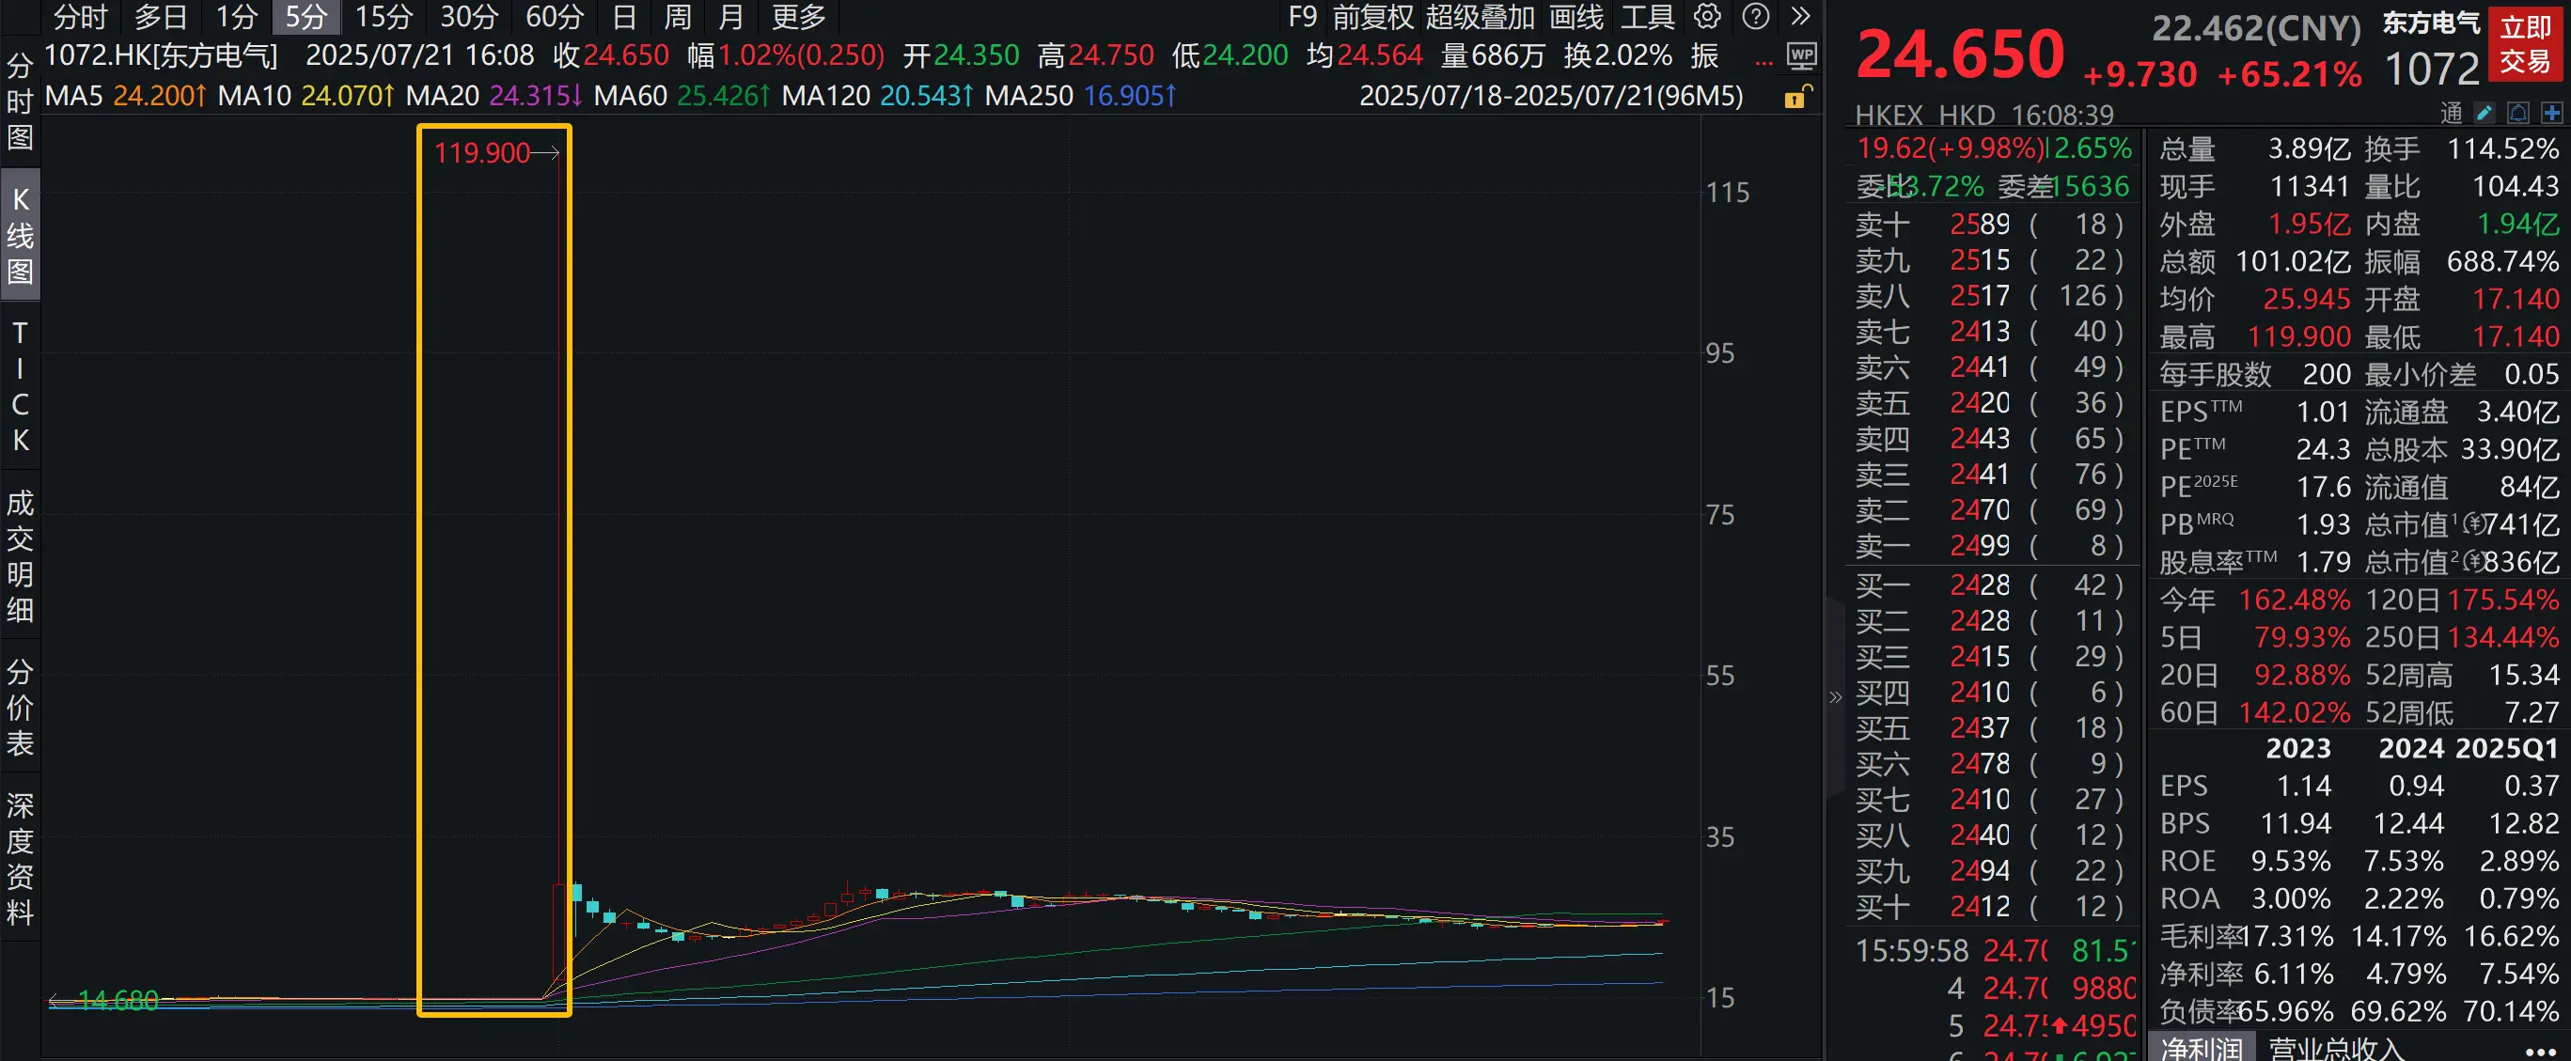The width and height of the screenshot is (2571, 1061).
Task: Open the 更多 period dropdown
Action: click(798, 16)
